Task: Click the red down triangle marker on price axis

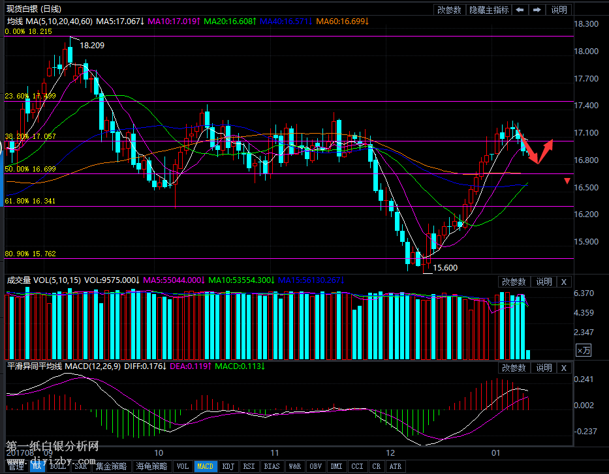Action: click(567, 181)
